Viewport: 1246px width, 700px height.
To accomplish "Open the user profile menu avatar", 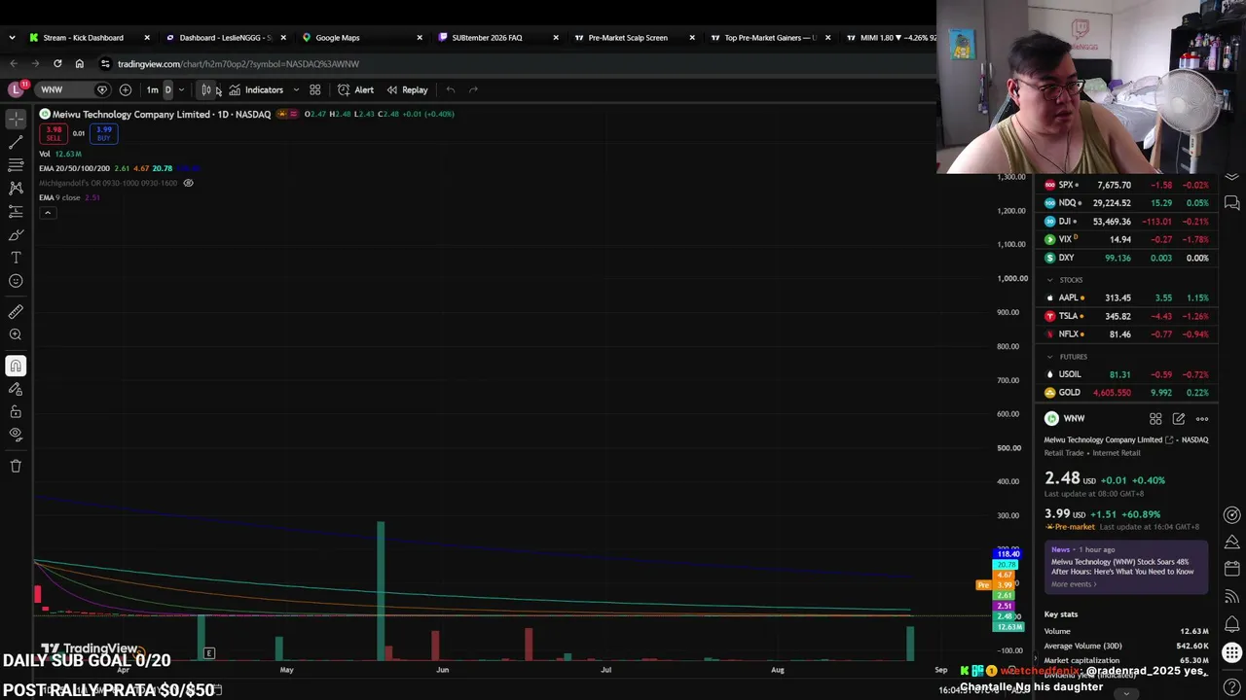I will 16,89.
